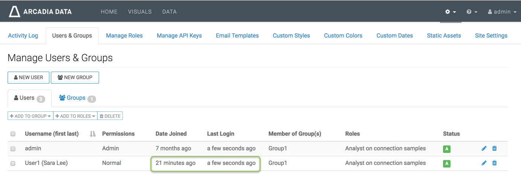The width and height of the screenshot is (521, 174).
Task: Click the New User button
Action: click(29, 78)
